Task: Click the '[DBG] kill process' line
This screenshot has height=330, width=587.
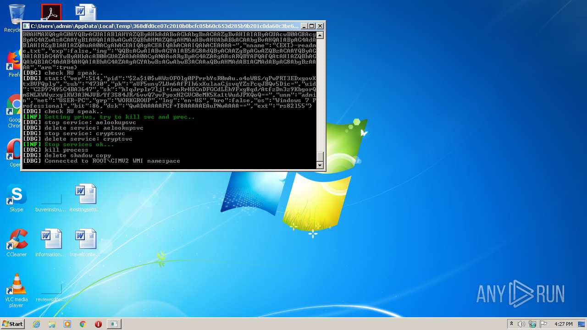Action: point(55,150)
